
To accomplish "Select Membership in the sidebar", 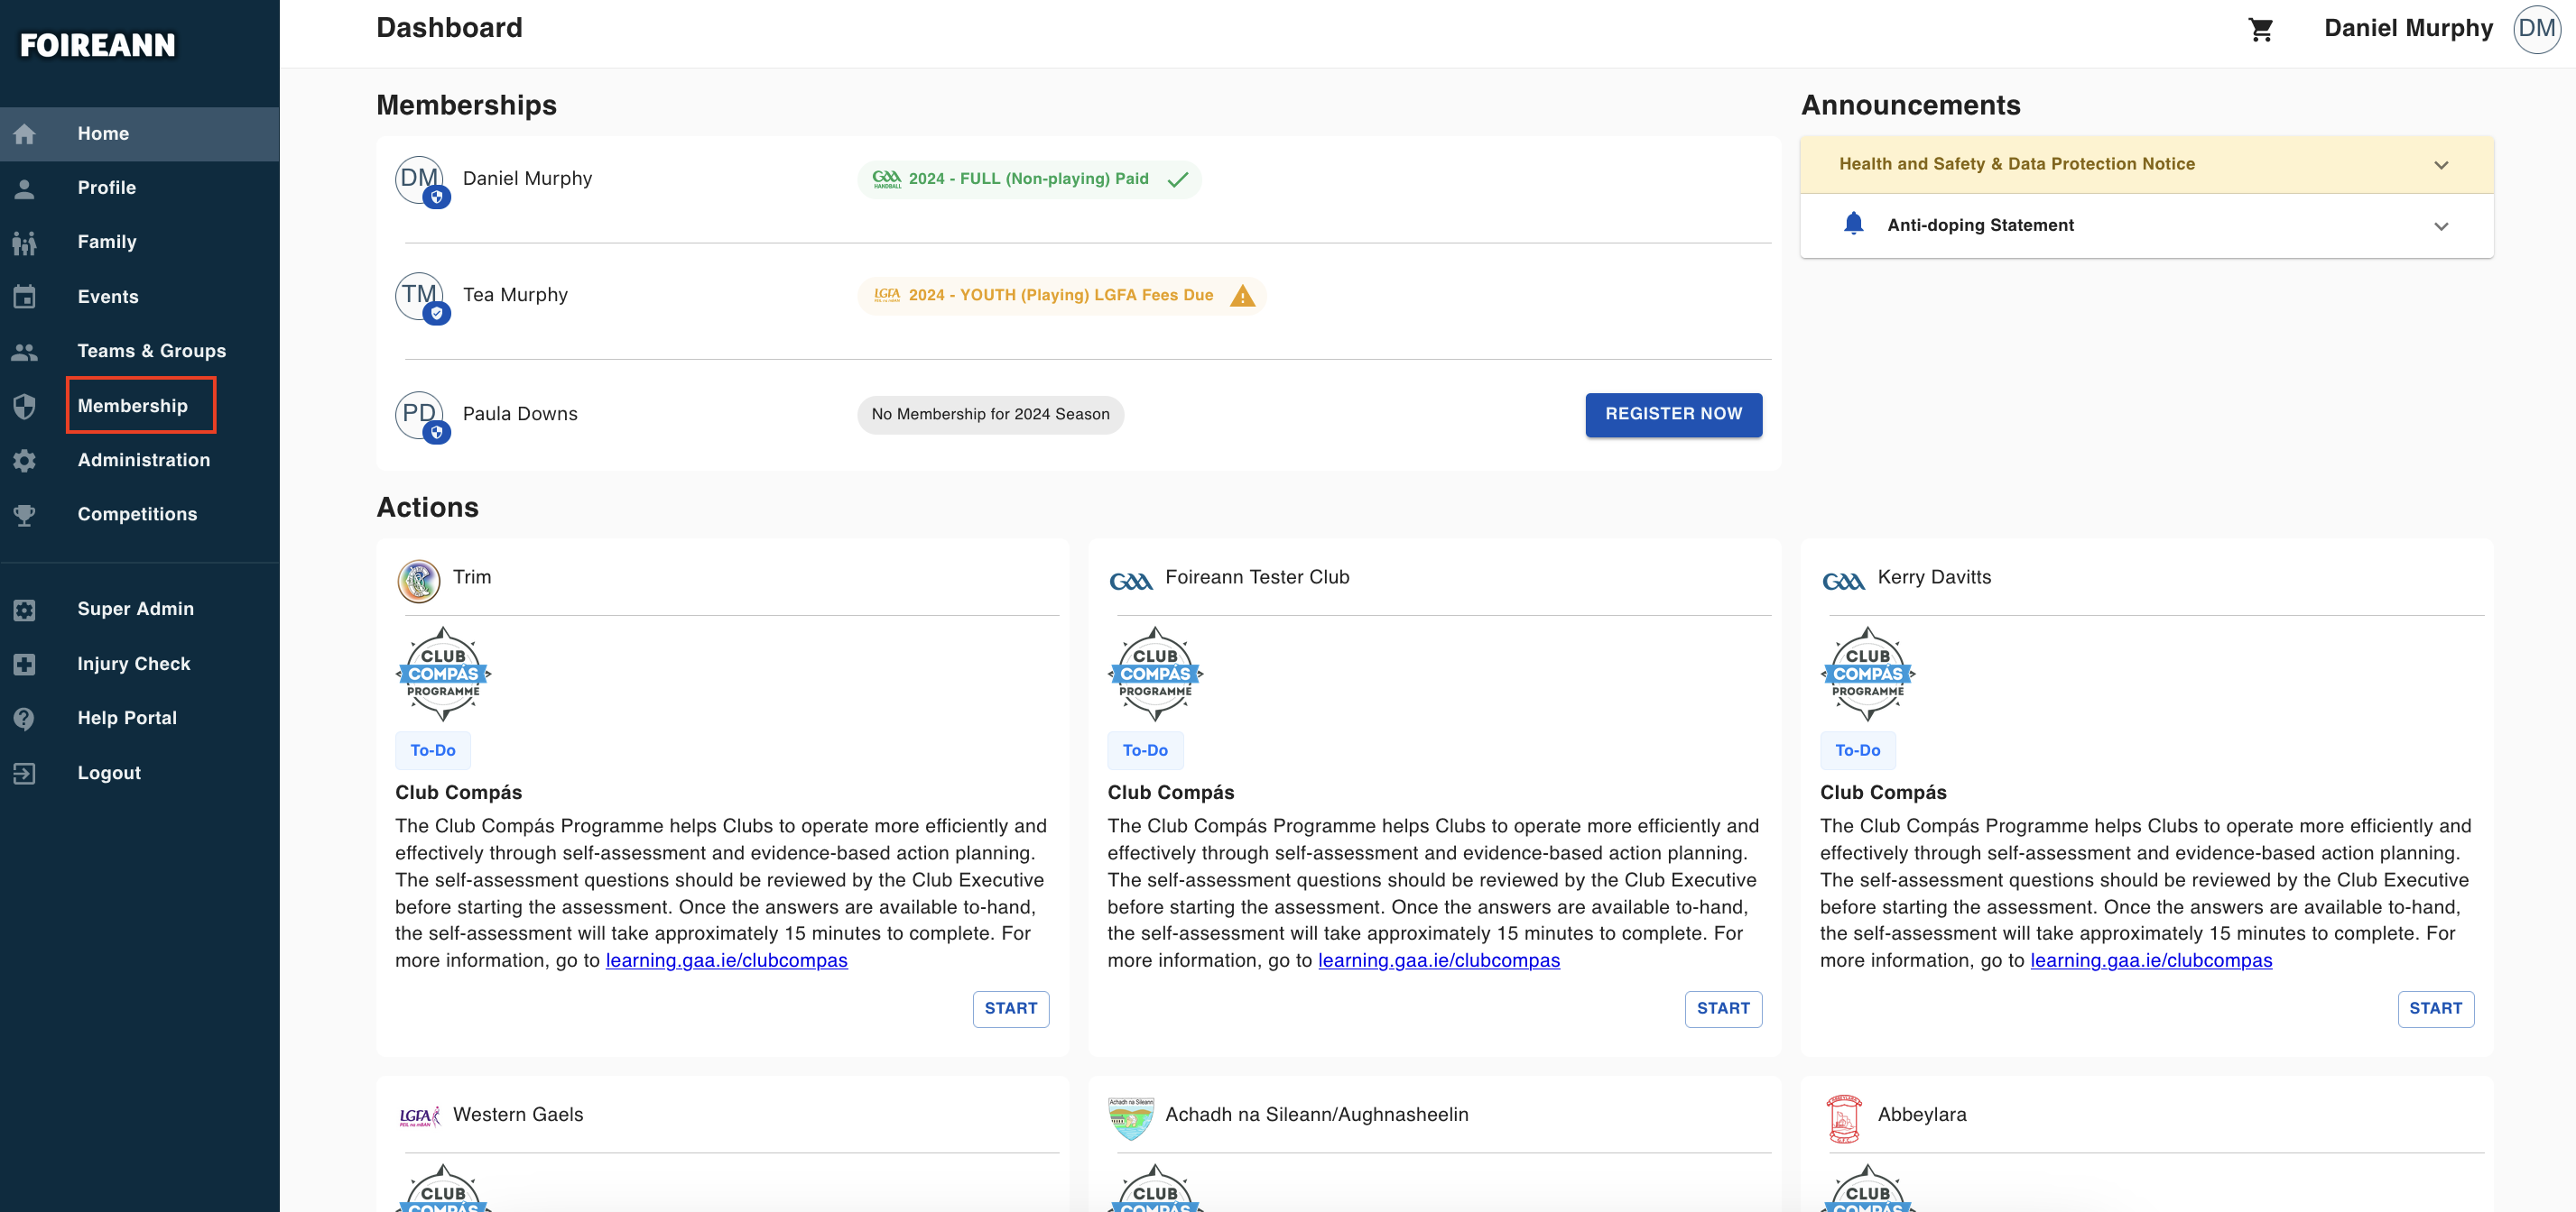I will coord(140,406).
